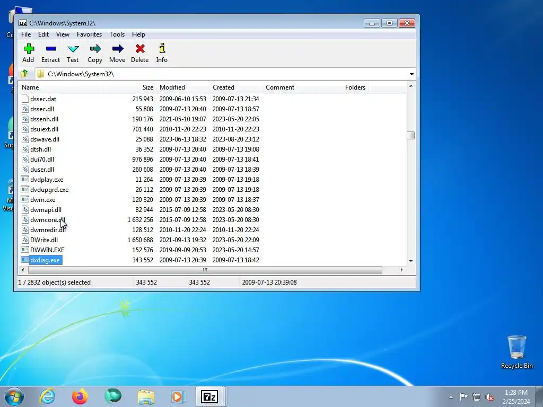Select the dssenh.dll file

click(45, 119)
